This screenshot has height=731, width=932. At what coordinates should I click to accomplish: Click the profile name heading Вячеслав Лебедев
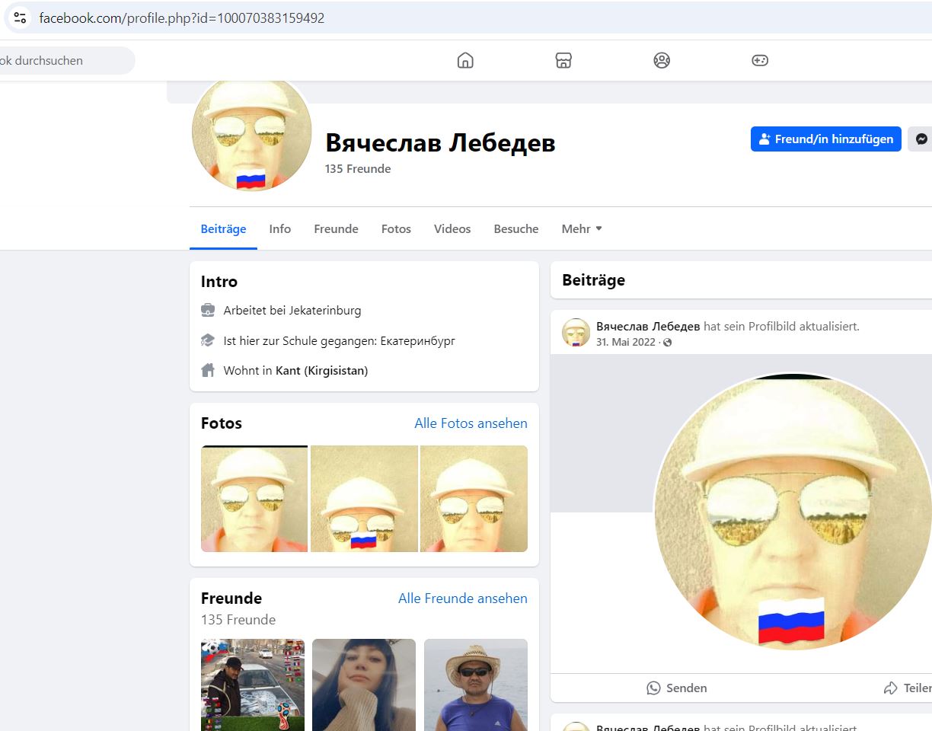point(440,142)
